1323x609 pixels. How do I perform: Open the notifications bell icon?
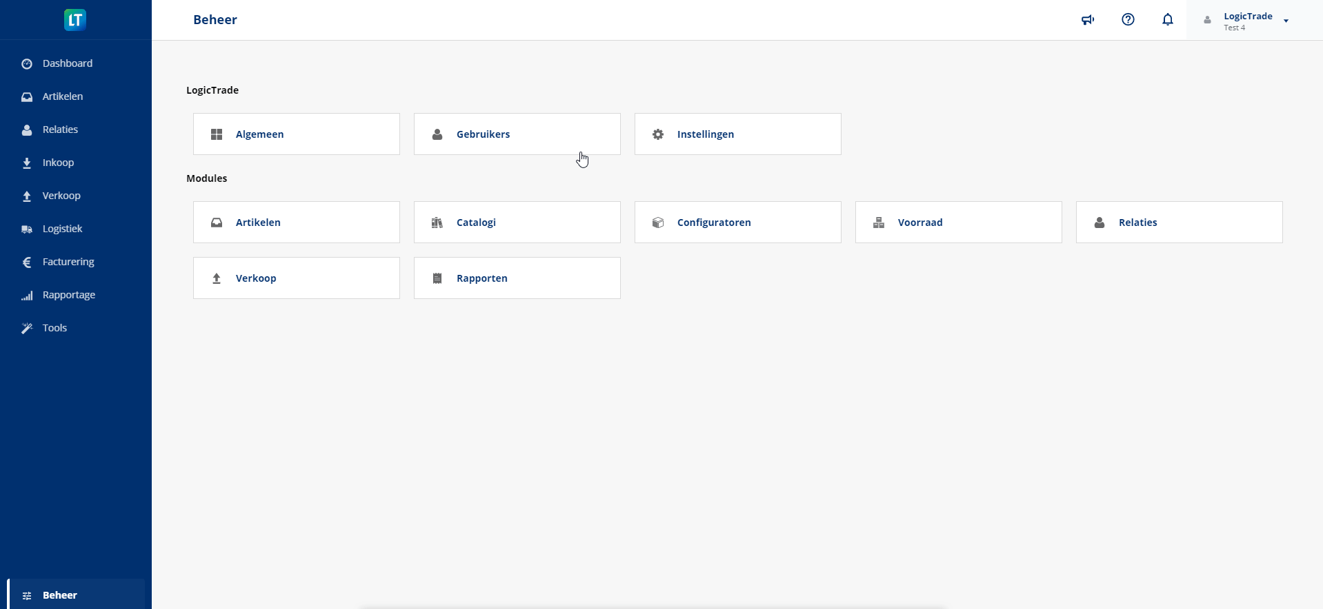point(1168,20)
